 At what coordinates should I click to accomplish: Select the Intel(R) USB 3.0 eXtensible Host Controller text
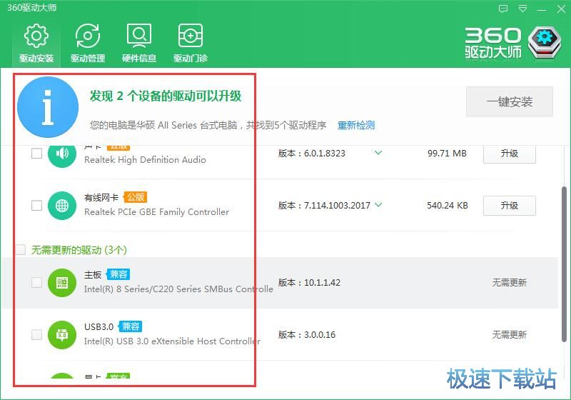click(x=172, y=341)
